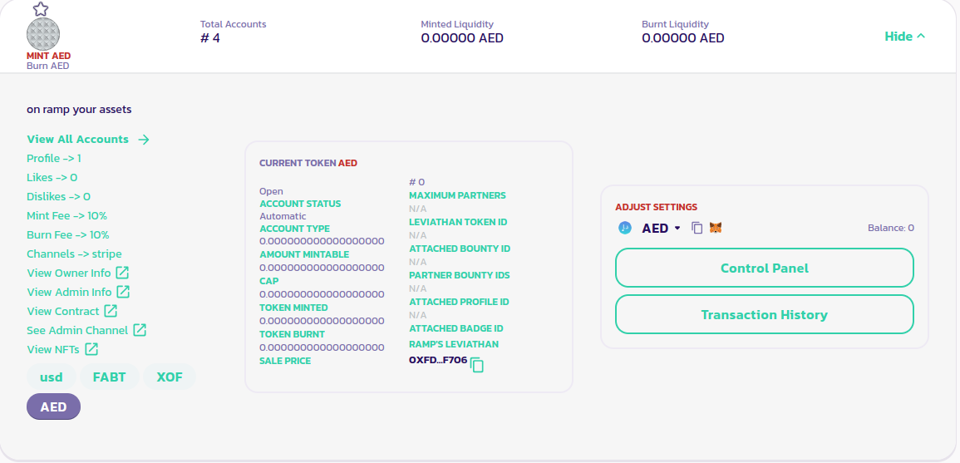Open the View Owner Info external link icon
This screenshot has width=960, height=463.
(122, 273)
